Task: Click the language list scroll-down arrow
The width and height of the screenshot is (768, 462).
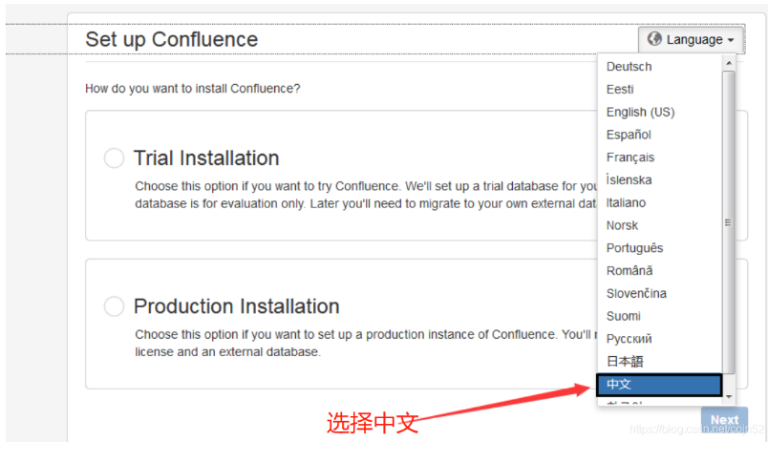Action: click(729, 396)
